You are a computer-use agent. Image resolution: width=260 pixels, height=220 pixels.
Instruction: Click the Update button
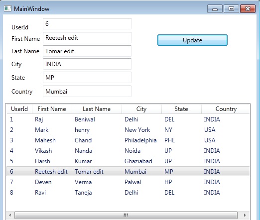[x=192, y=40]
